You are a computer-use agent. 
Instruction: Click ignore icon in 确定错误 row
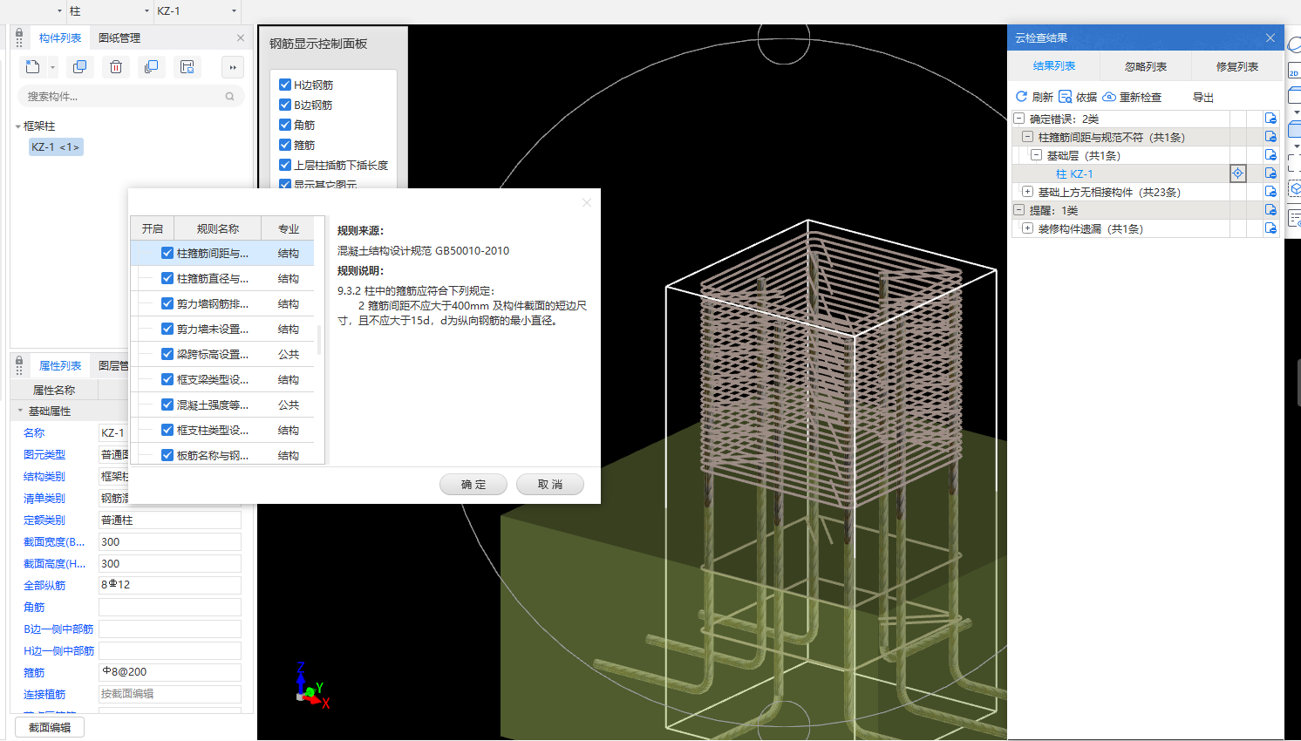click(x=1270, y=119)
